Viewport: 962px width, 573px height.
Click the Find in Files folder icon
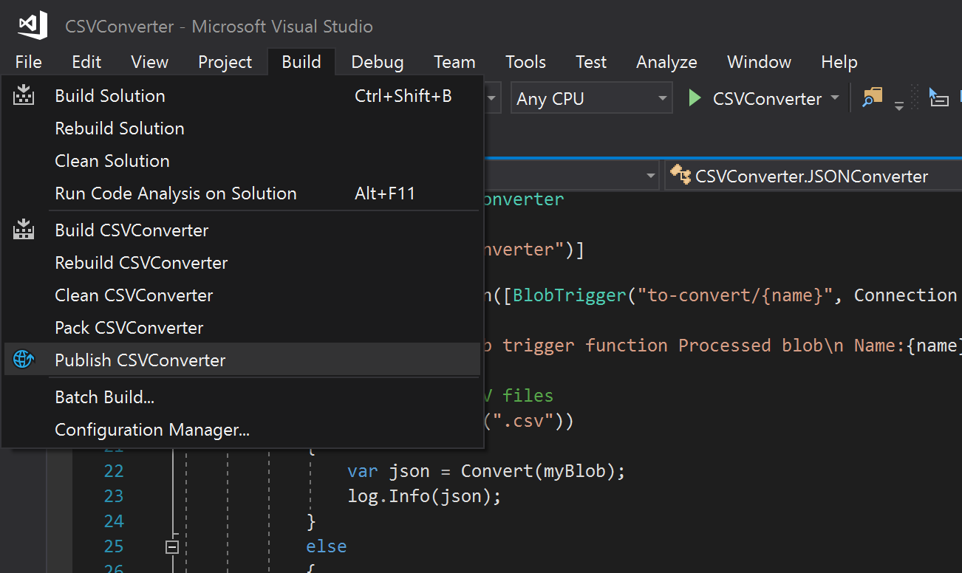tap(873, 97)
